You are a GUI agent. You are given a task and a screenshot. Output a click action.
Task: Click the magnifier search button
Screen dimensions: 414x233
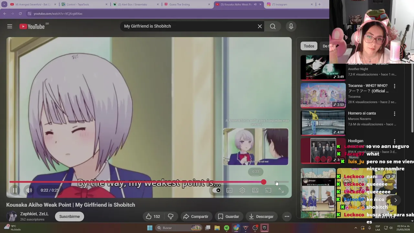click(273, 26)
